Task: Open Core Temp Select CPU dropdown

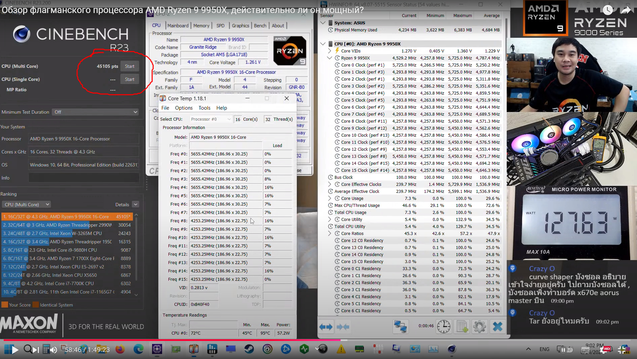Action: (x=211, y=119)
